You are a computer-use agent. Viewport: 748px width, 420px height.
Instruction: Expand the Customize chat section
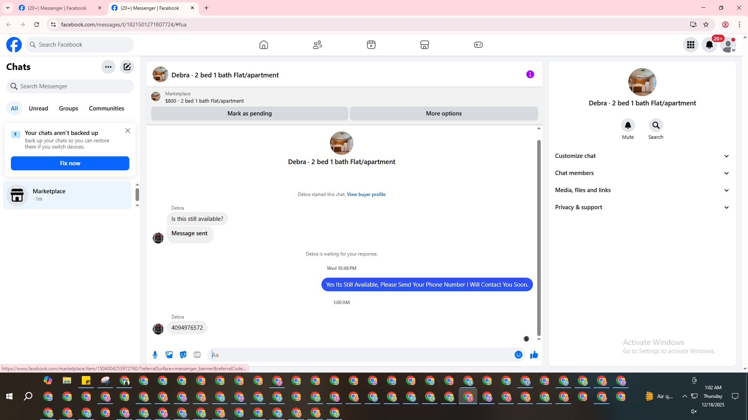point(642,156)
